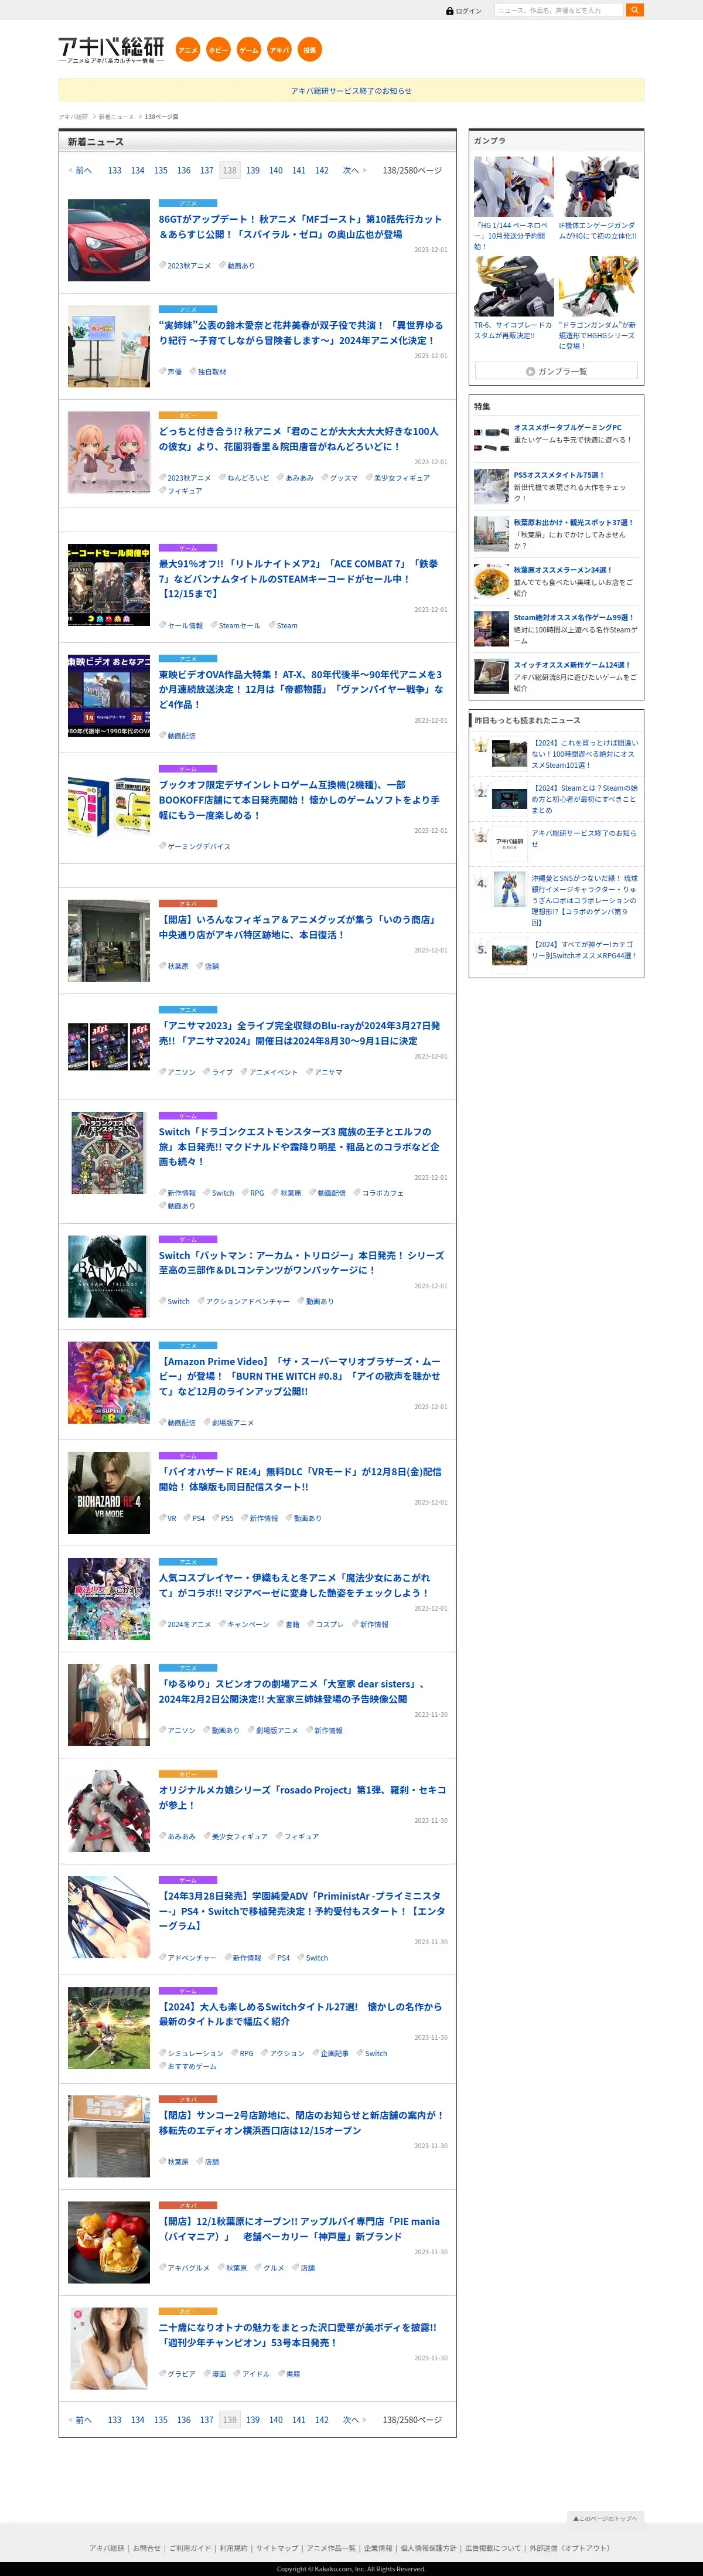Open the PS5オススメタイトル75選 feature
Image resolution: width=703 pixels, height=2576 pixels.
[558, 475]
